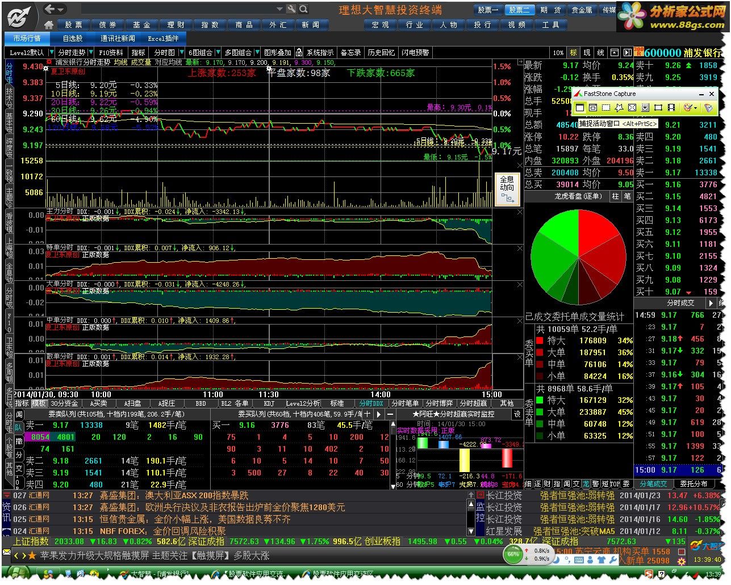The width and height of the screenshot is (731, 585).
Task: Open the 股票 main menu
Action: pyautogui.click(x=73, y=25)
